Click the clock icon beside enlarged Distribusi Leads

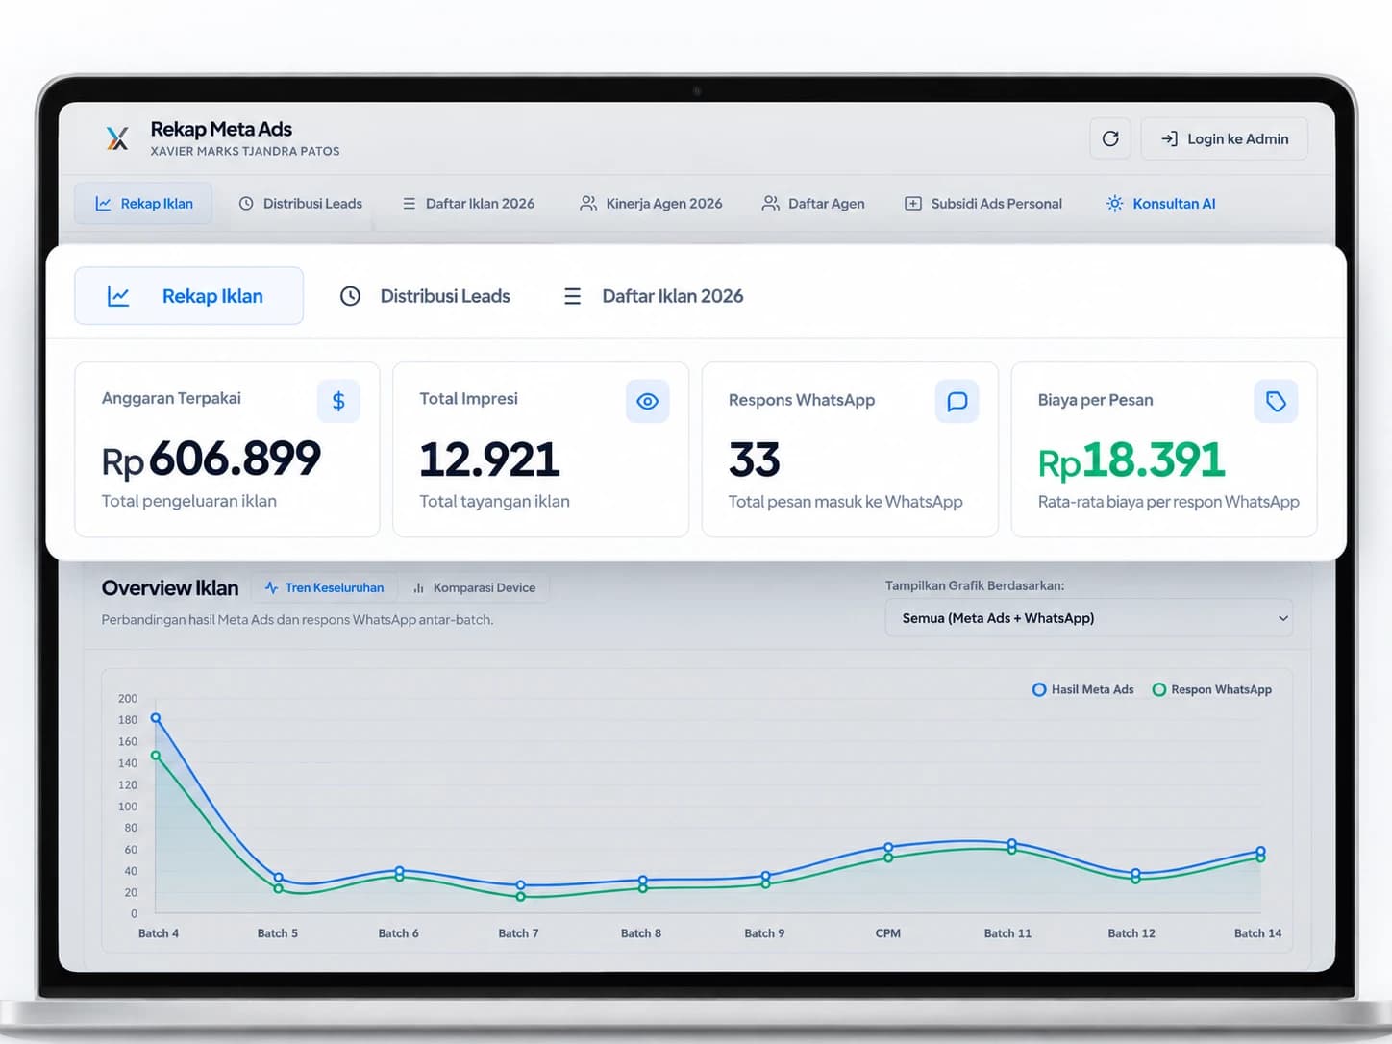click(350, 296)
